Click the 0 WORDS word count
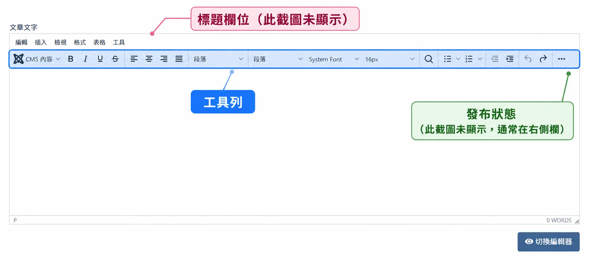The height and width of the screenshot is (266, 589). [x=559, y=220]
